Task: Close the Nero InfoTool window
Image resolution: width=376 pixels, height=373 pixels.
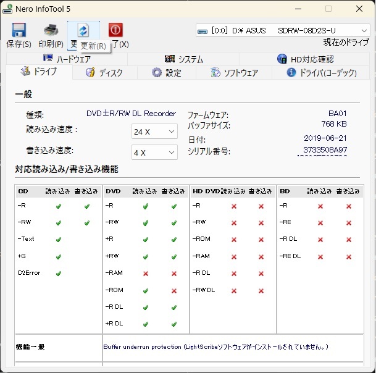Action: (x=359, y=9)
